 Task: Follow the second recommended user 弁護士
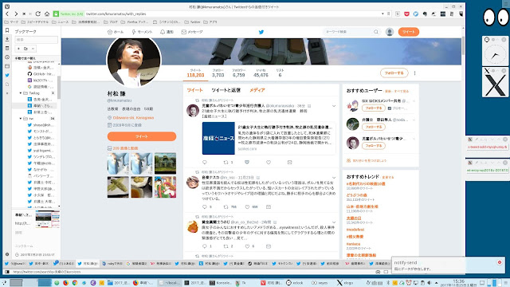(374, 127)
